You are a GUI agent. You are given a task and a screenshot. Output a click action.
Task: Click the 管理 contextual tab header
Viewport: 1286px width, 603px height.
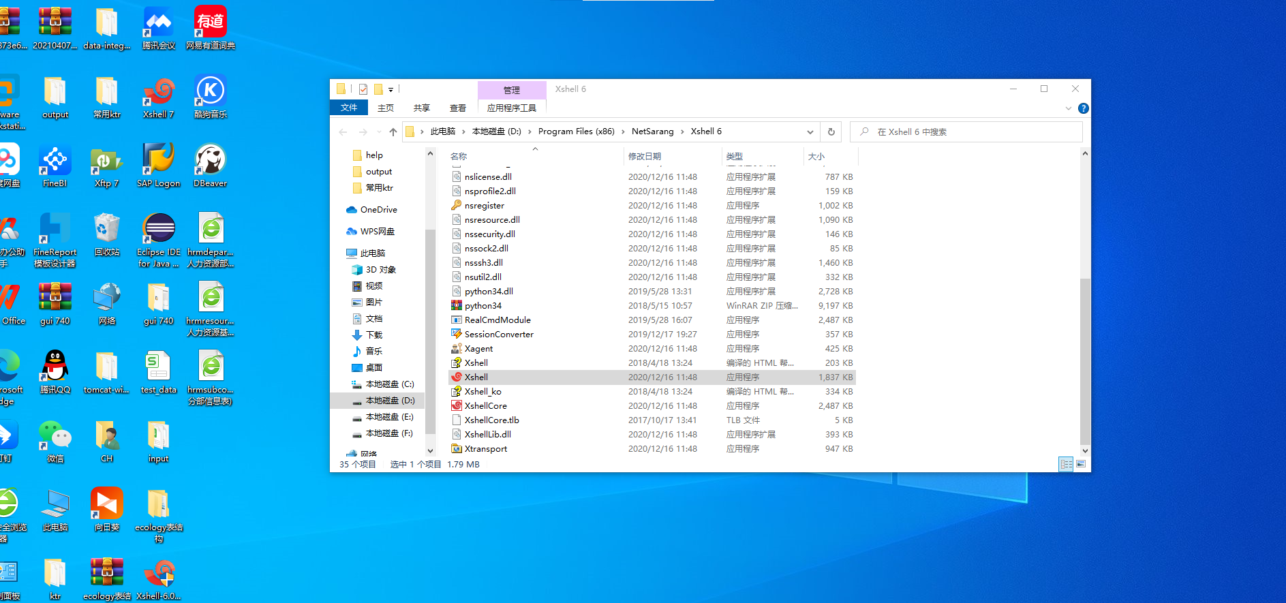(512, 90)
